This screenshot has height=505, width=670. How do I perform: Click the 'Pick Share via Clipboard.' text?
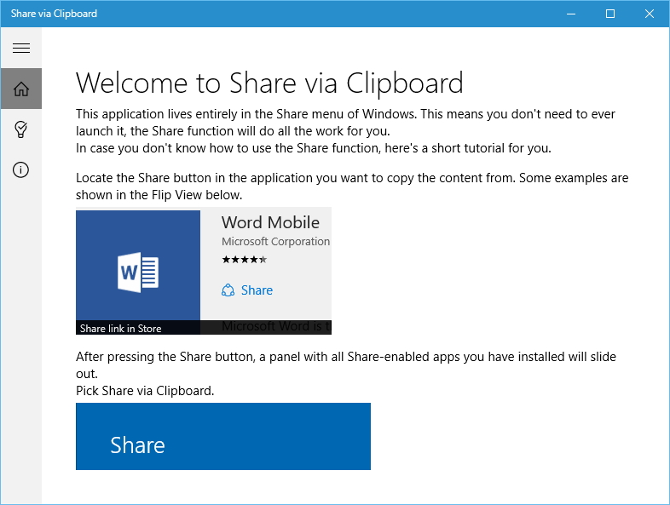click(145, 391)
